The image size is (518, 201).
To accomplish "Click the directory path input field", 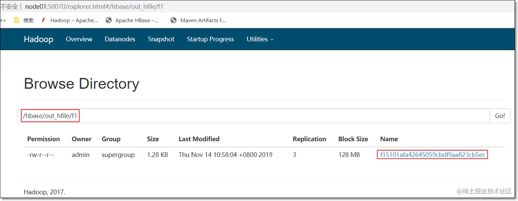I will point(254,116).
